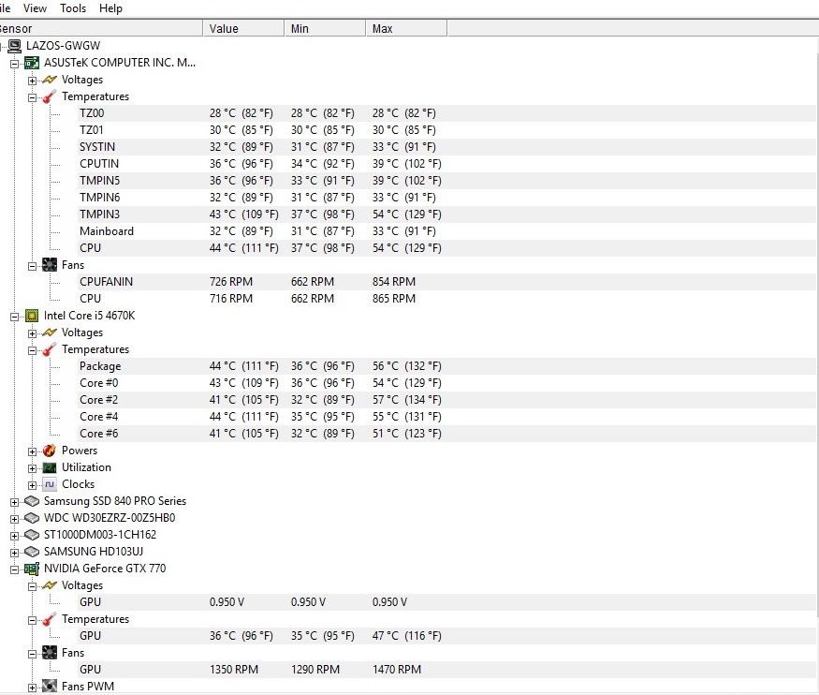Open the Help menu

pyautogui.click(x=110, y=8)
